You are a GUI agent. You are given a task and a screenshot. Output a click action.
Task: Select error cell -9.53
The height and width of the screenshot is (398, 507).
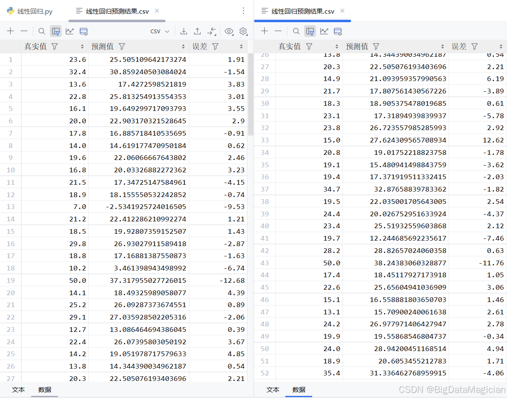pyautogui.click(x=218, y=207)
